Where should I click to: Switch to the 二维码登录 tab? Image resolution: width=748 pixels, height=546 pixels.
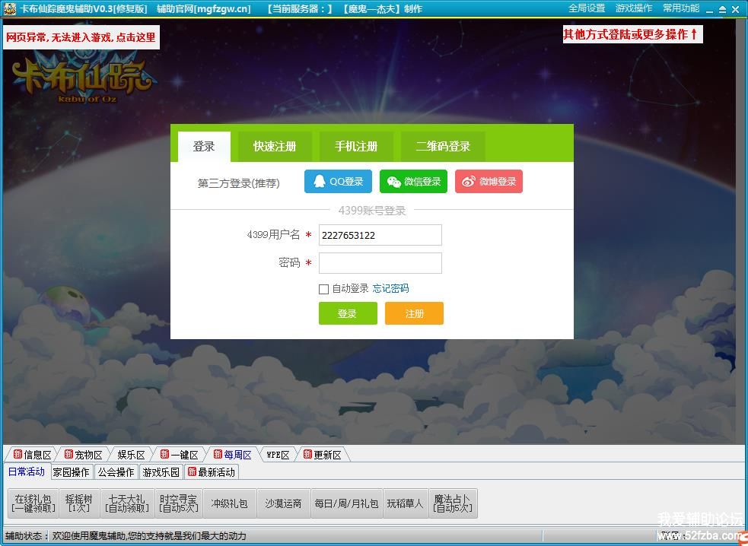click(443, 147)
